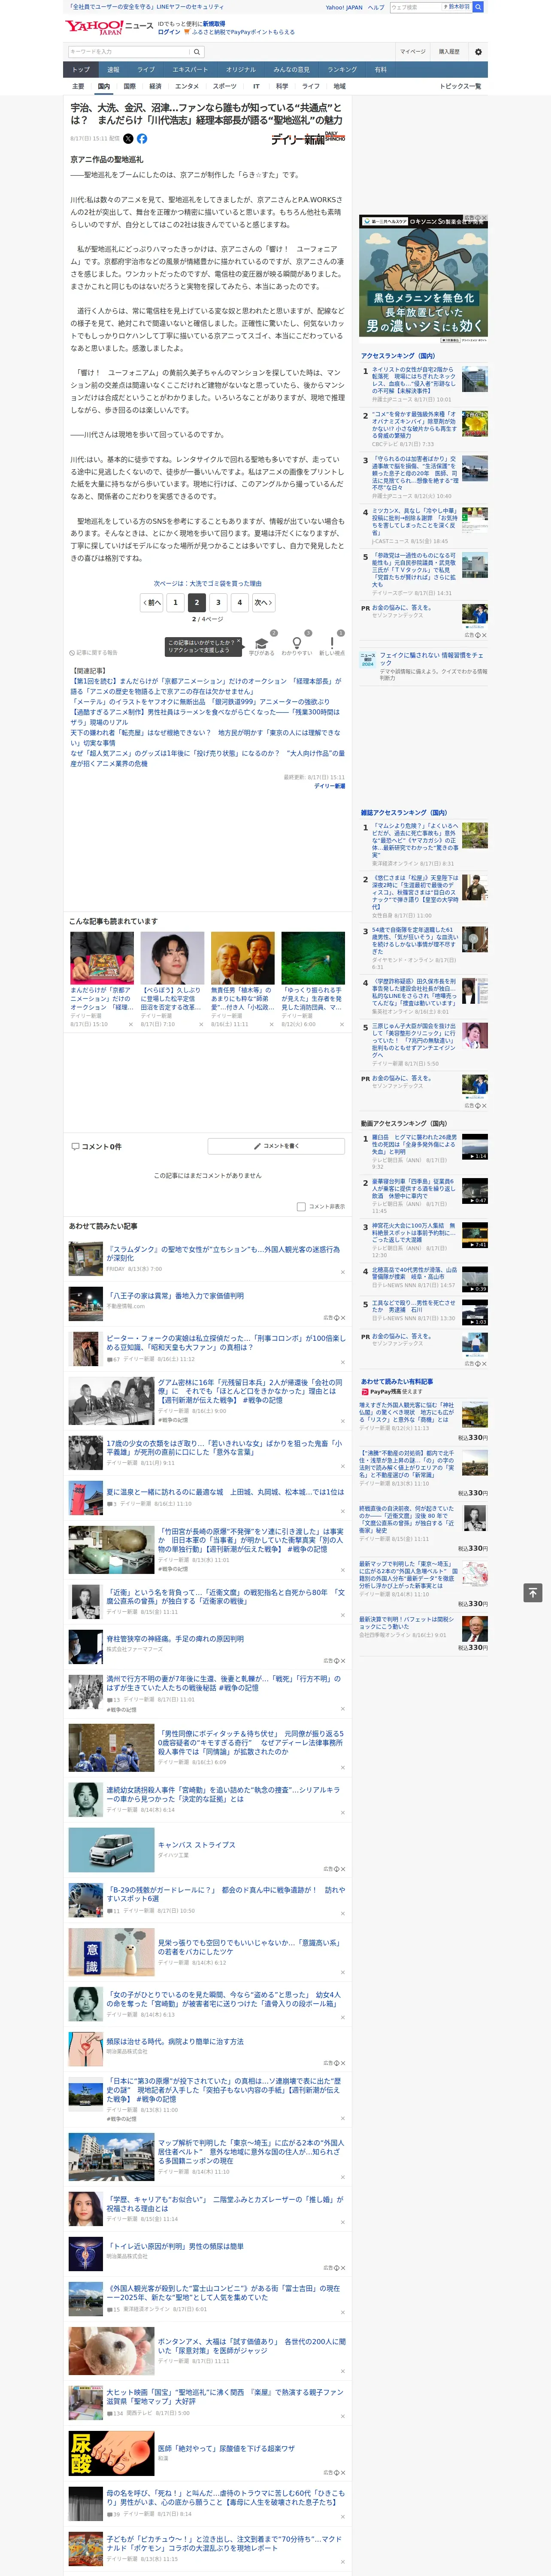Toggle the コメント非表示 checkbox
The image size is (551, 2576).
tap(301, 1206)
